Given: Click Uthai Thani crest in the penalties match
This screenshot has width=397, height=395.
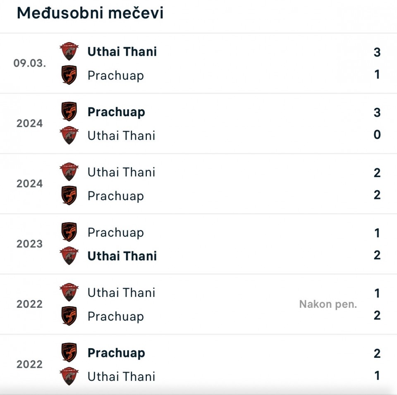Looking at the screenshot, I should [x=69, y=292].
